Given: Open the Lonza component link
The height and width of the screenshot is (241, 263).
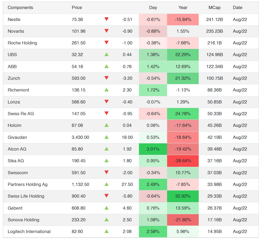Looking at the screenshot, I should [14, 102].
